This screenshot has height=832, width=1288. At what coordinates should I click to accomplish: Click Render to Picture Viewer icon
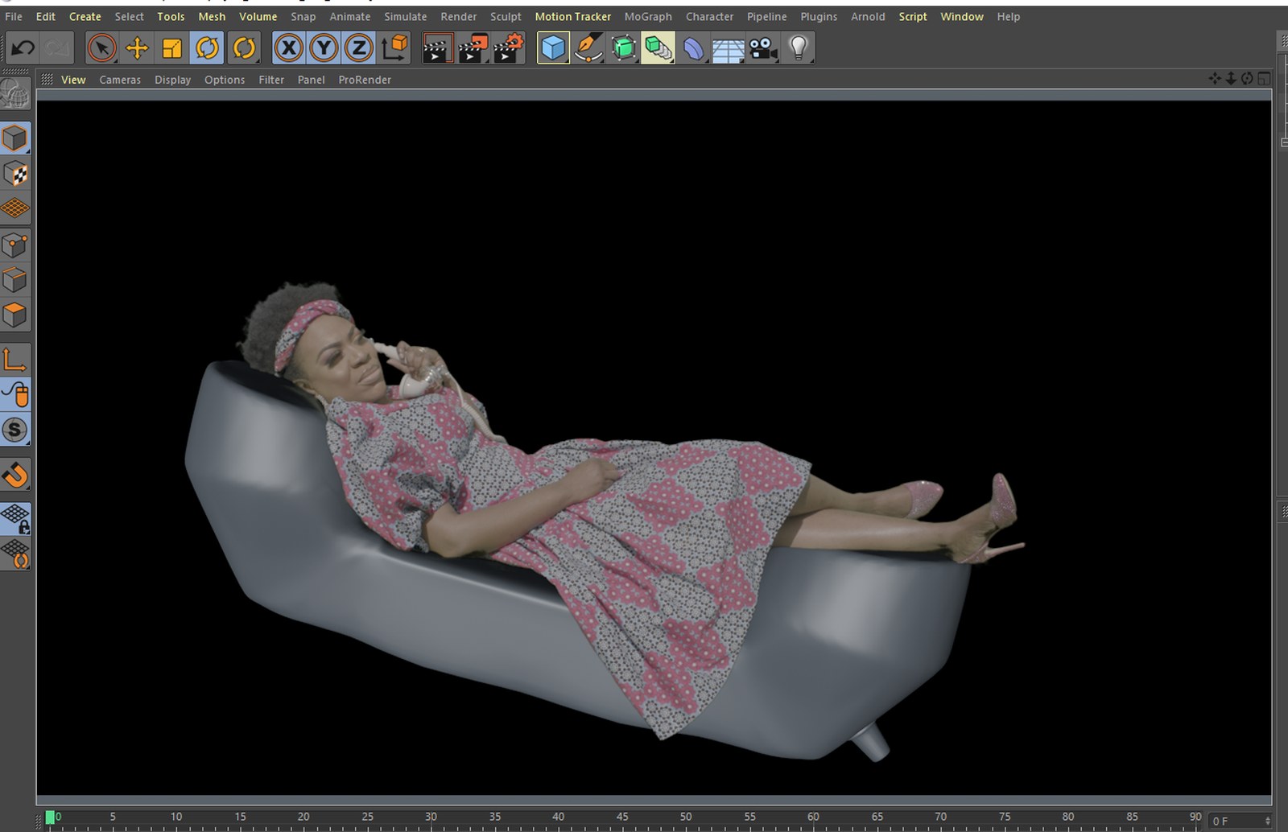473,48
